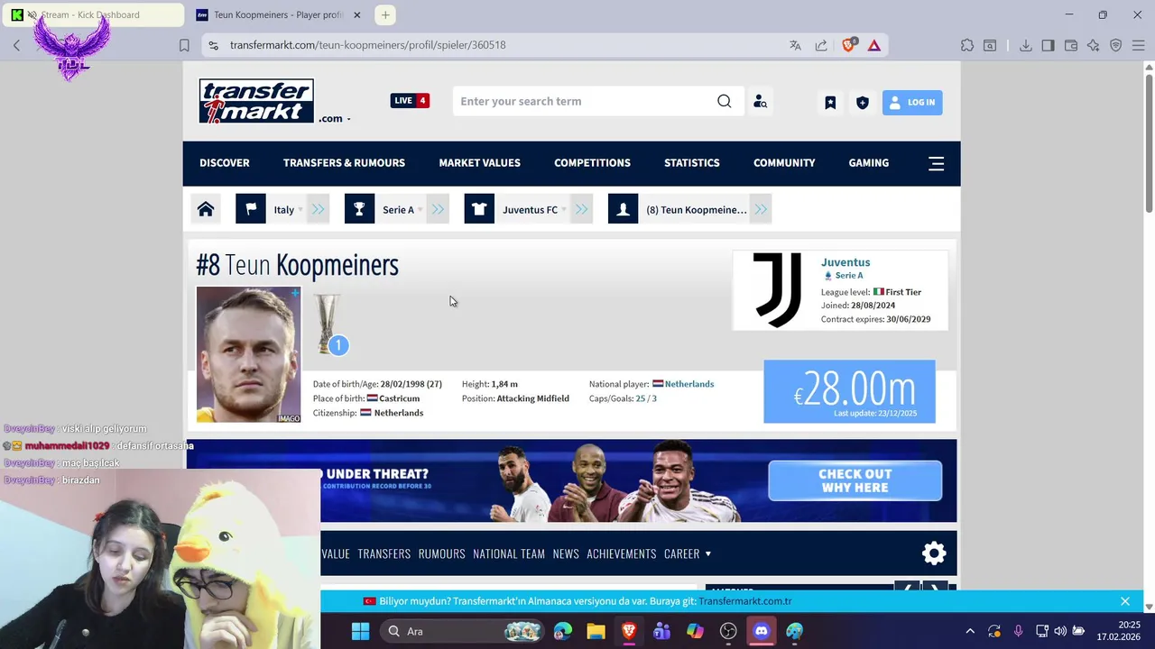Close the Turkish version notification bar
Viewport: 1155px width, 649px height.
tap(1125, 601)
